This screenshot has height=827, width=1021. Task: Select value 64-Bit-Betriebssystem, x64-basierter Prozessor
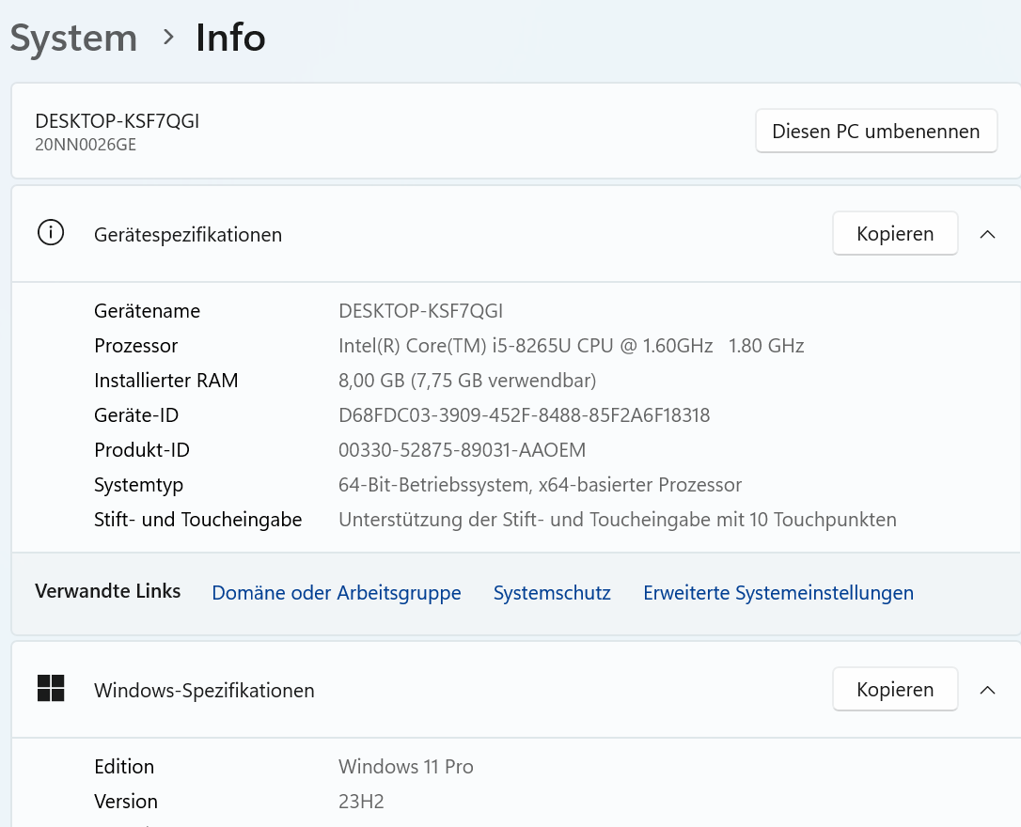pos(540,485)
